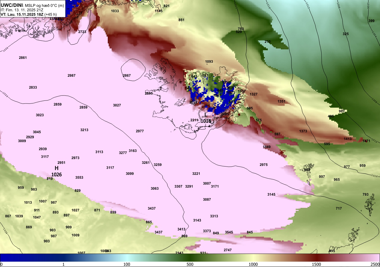This screenshot has height=267, width=380.
Task: Click the low pressure marker L 1016
Action: [206, 118]
